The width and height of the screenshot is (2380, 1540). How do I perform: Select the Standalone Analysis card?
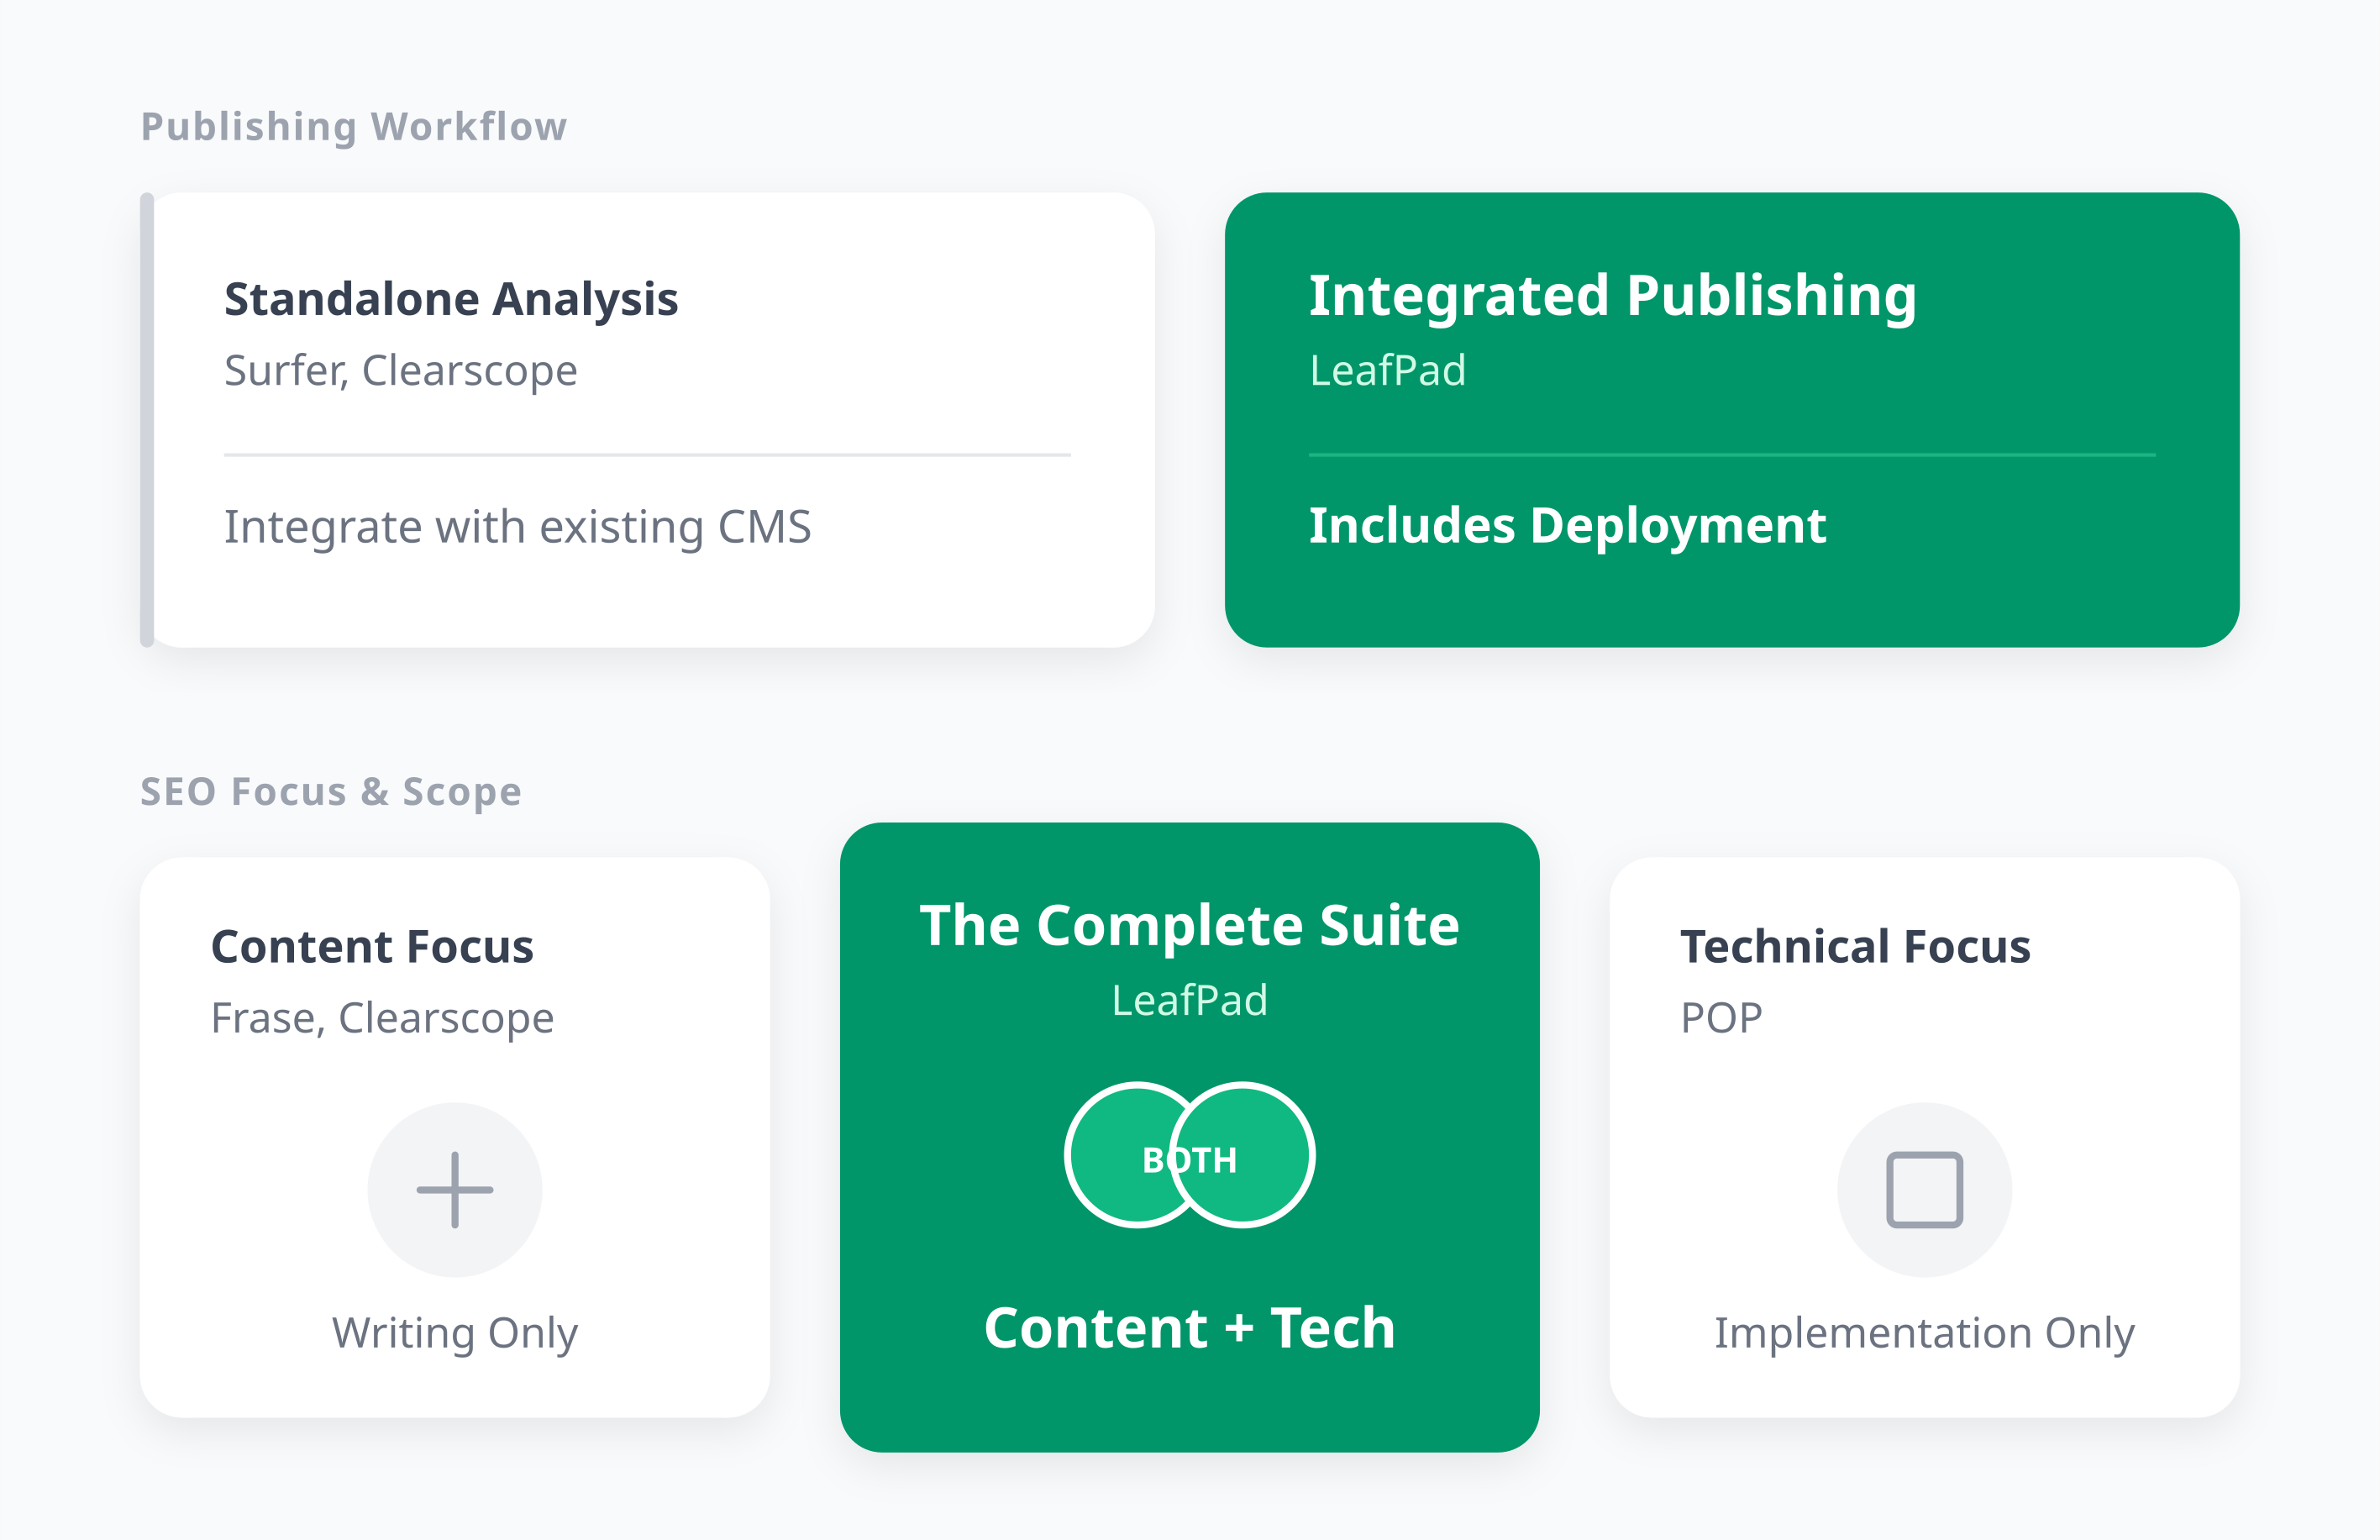(x=648, y=420)
